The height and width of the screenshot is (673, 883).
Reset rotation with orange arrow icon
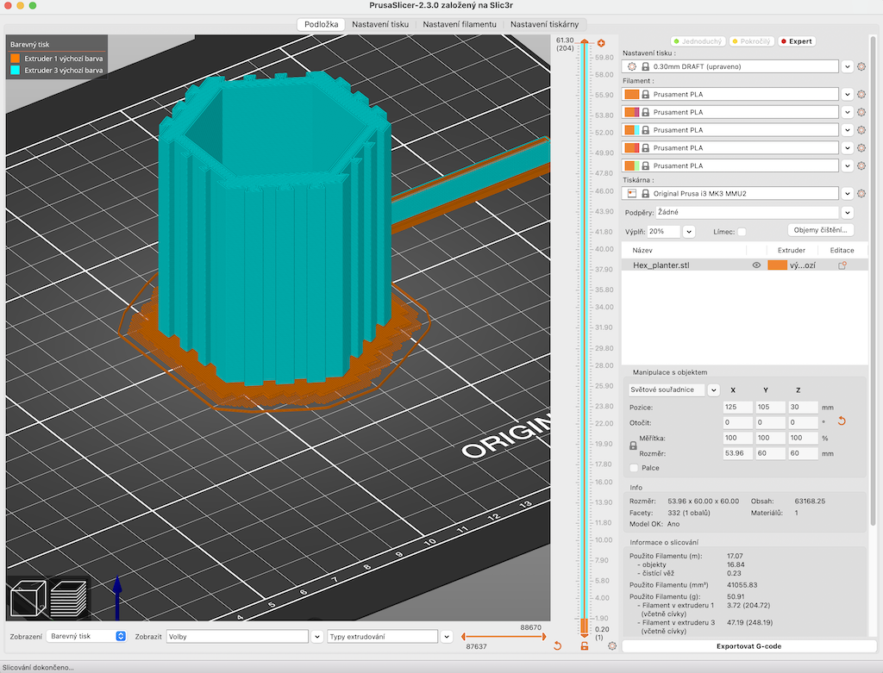tap(842, 421)
